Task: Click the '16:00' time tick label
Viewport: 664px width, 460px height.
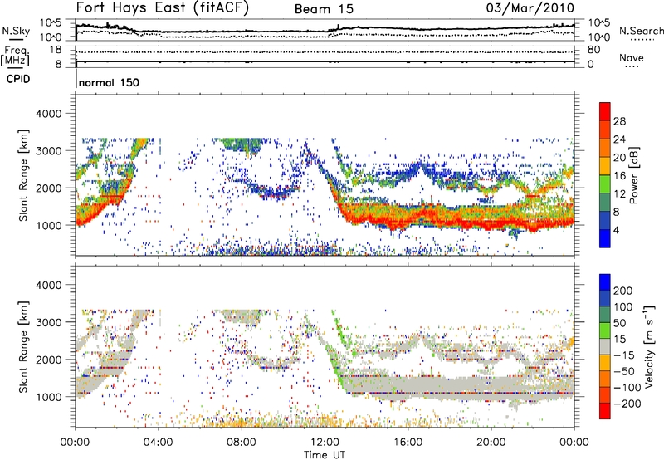Action: click(x=408, y=443)
